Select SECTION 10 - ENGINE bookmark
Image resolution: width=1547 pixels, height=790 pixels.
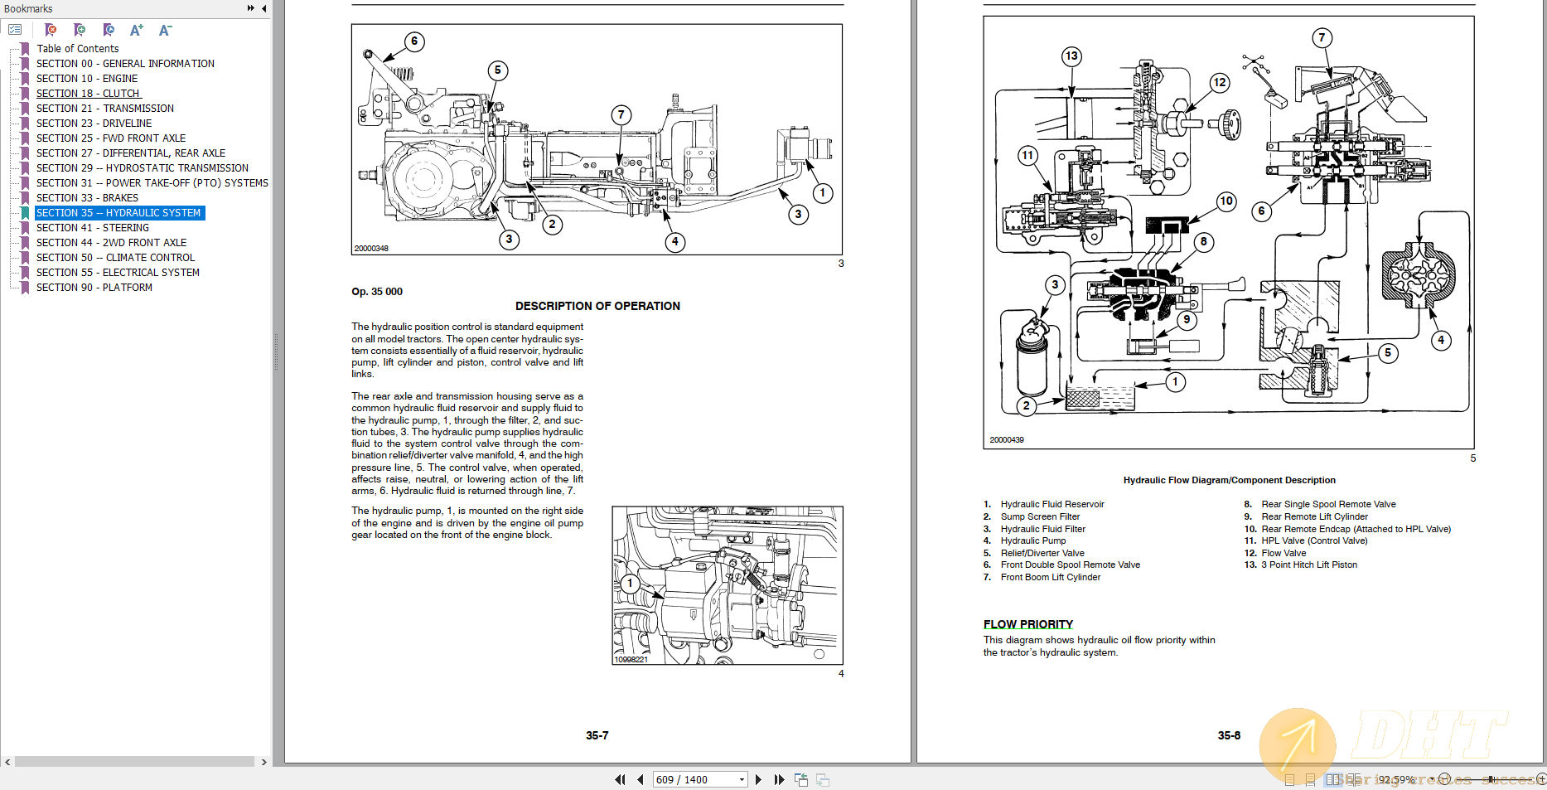coord(86,78)
